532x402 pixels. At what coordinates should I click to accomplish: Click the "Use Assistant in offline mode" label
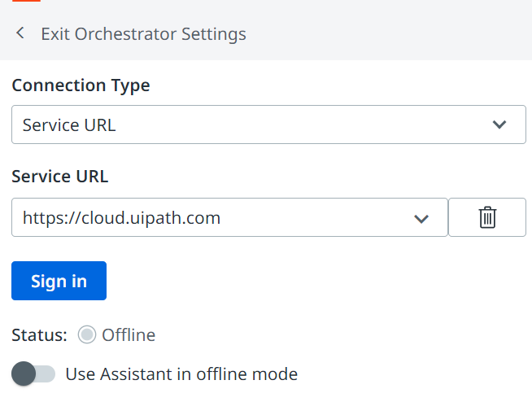coord(181,374)
